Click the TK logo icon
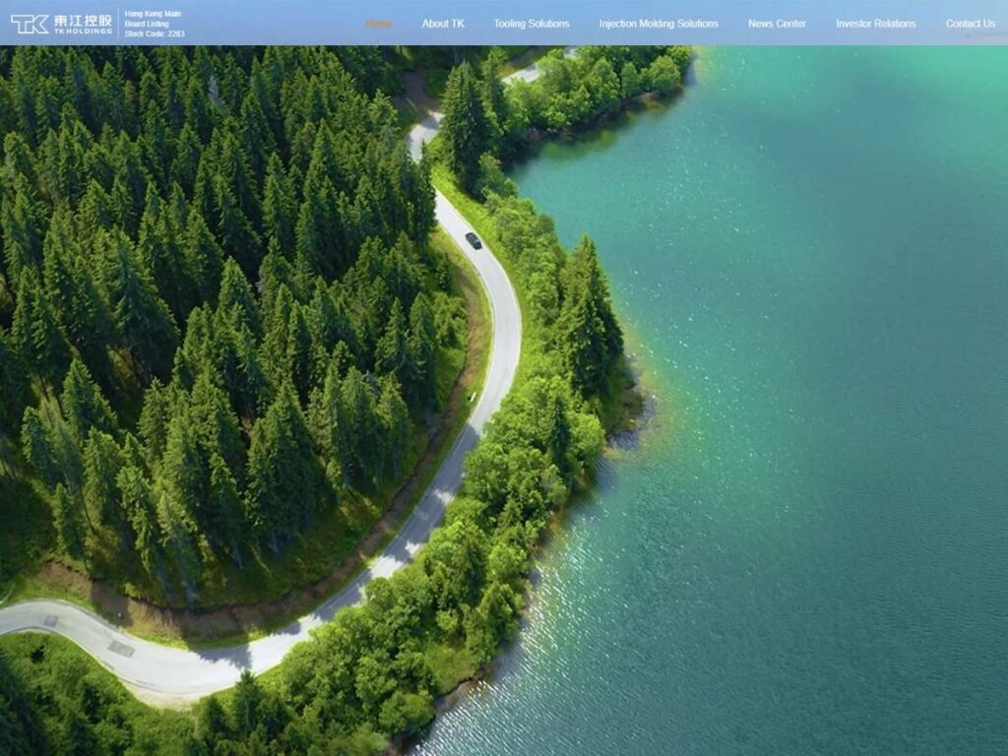 (29, 24)
